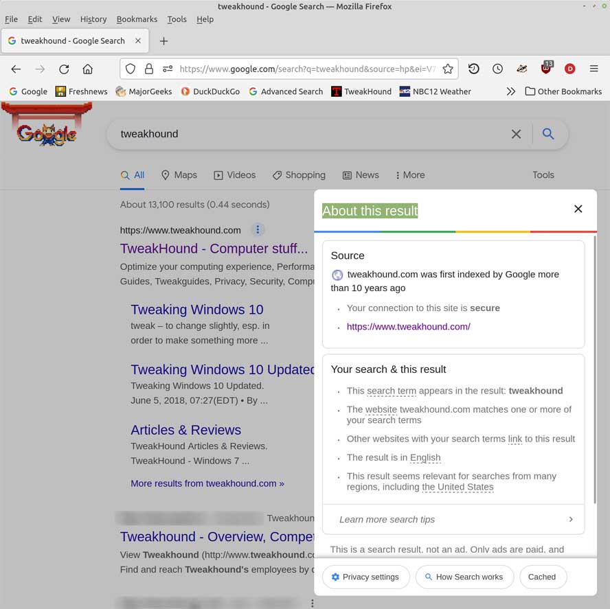Open Tweaking Windows 10 Updated sitelink
Screen dimensions: 610x609
[222, 369]
